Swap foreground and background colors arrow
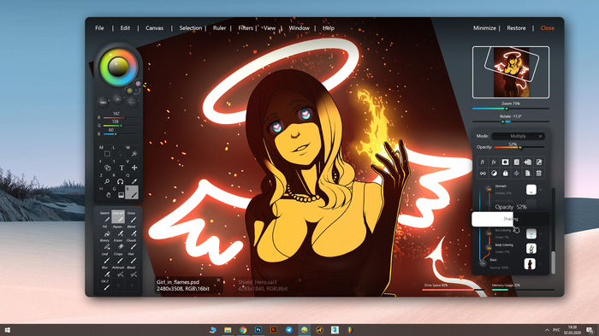This screenshot has height=336, width=599. 137,91
